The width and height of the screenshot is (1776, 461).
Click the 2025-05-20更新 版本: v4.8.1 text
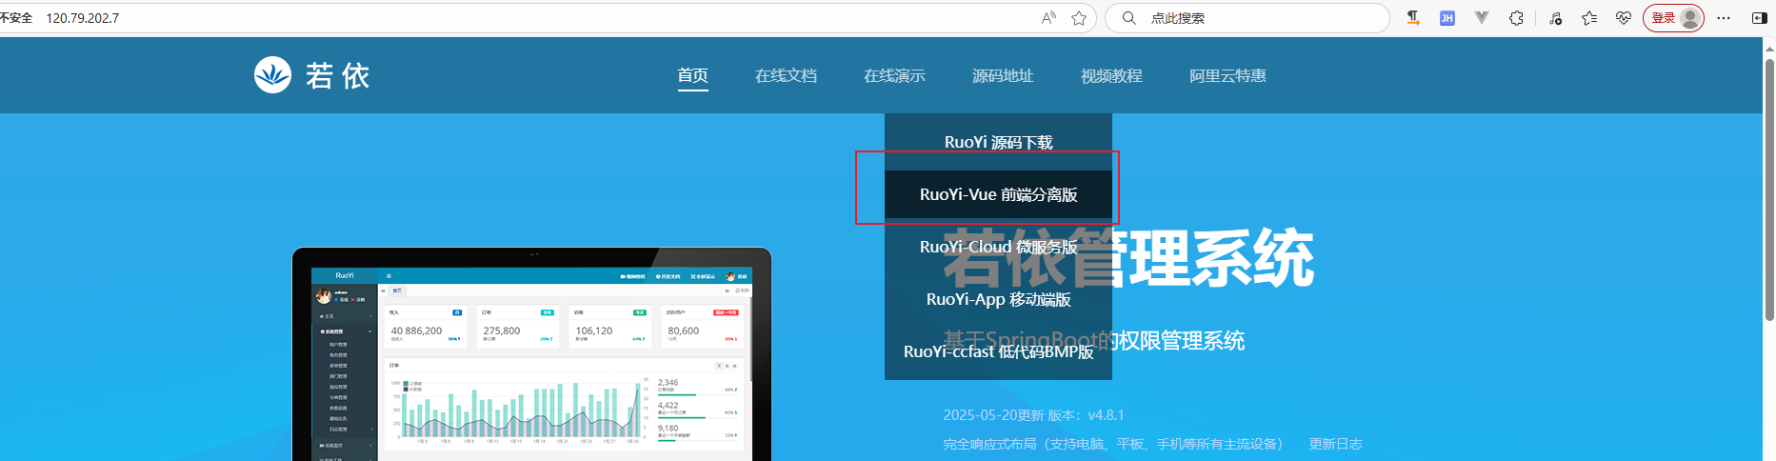(1033, 415)
